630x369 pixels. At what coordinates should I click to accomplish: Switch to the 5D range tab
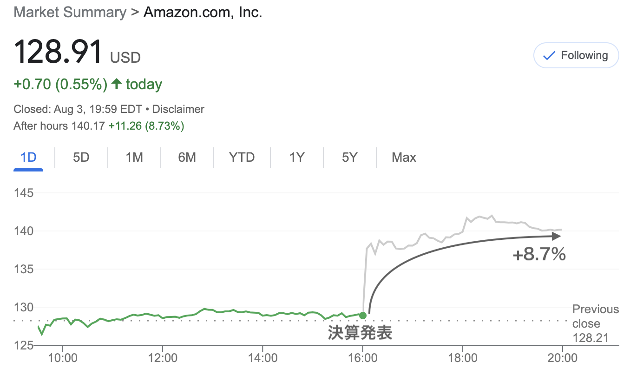coord(81,158)
